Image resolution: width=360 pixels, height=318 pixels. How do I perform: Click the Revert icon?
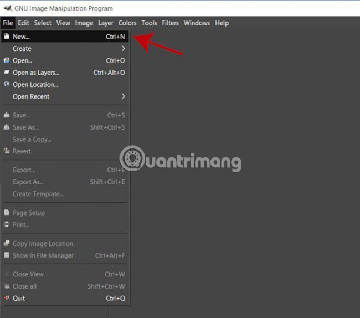[x=7, y=151]
